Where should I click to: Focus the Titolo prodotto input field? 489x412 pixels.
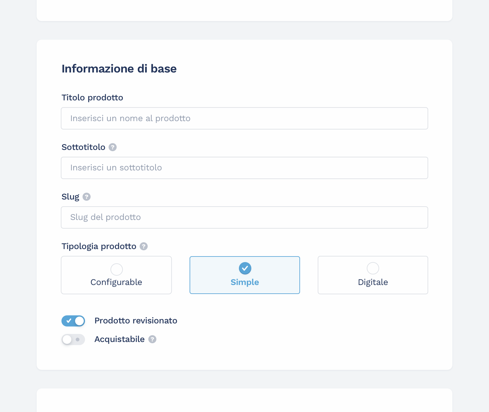[x=244, y=118]
